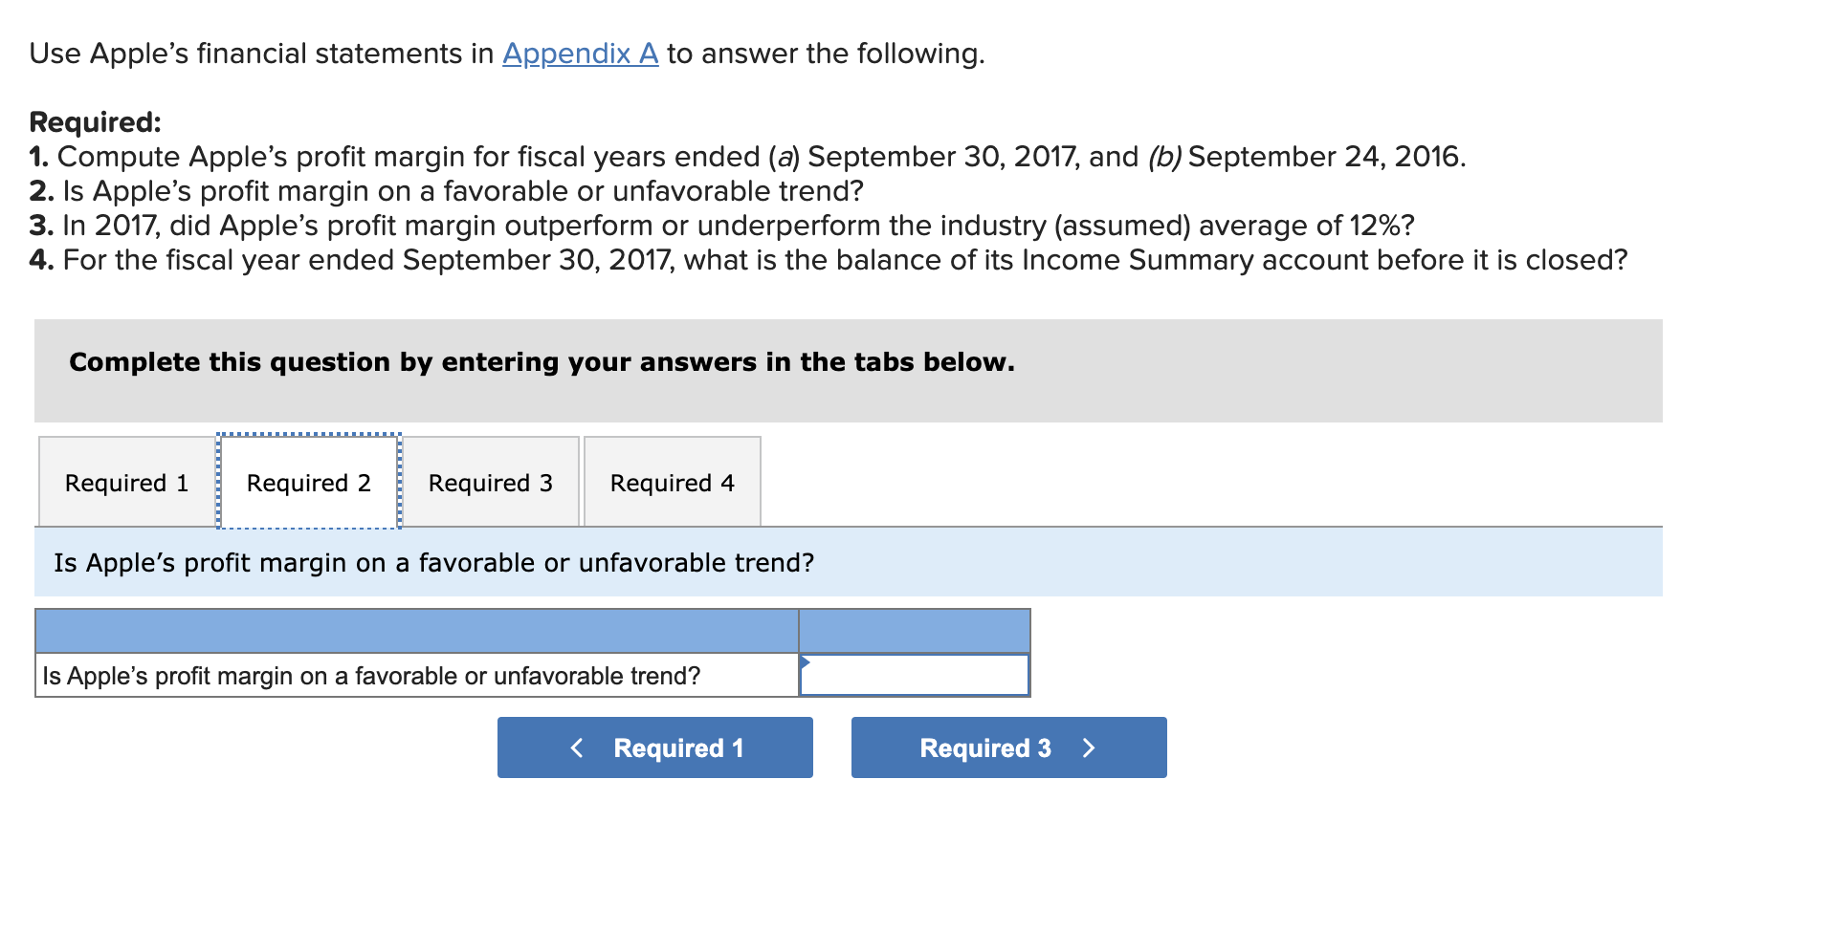Switch to the Required 4 tab
The width and height of the screenshot is (1835, 931).
672,482
